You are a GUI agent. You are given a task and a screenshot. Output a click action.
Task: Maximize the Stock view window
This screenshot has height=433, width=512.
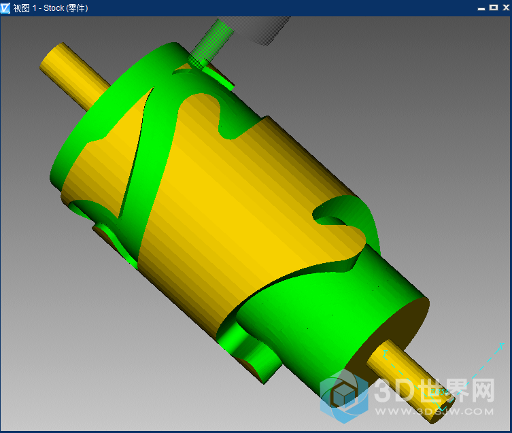[x=494, y=7]
